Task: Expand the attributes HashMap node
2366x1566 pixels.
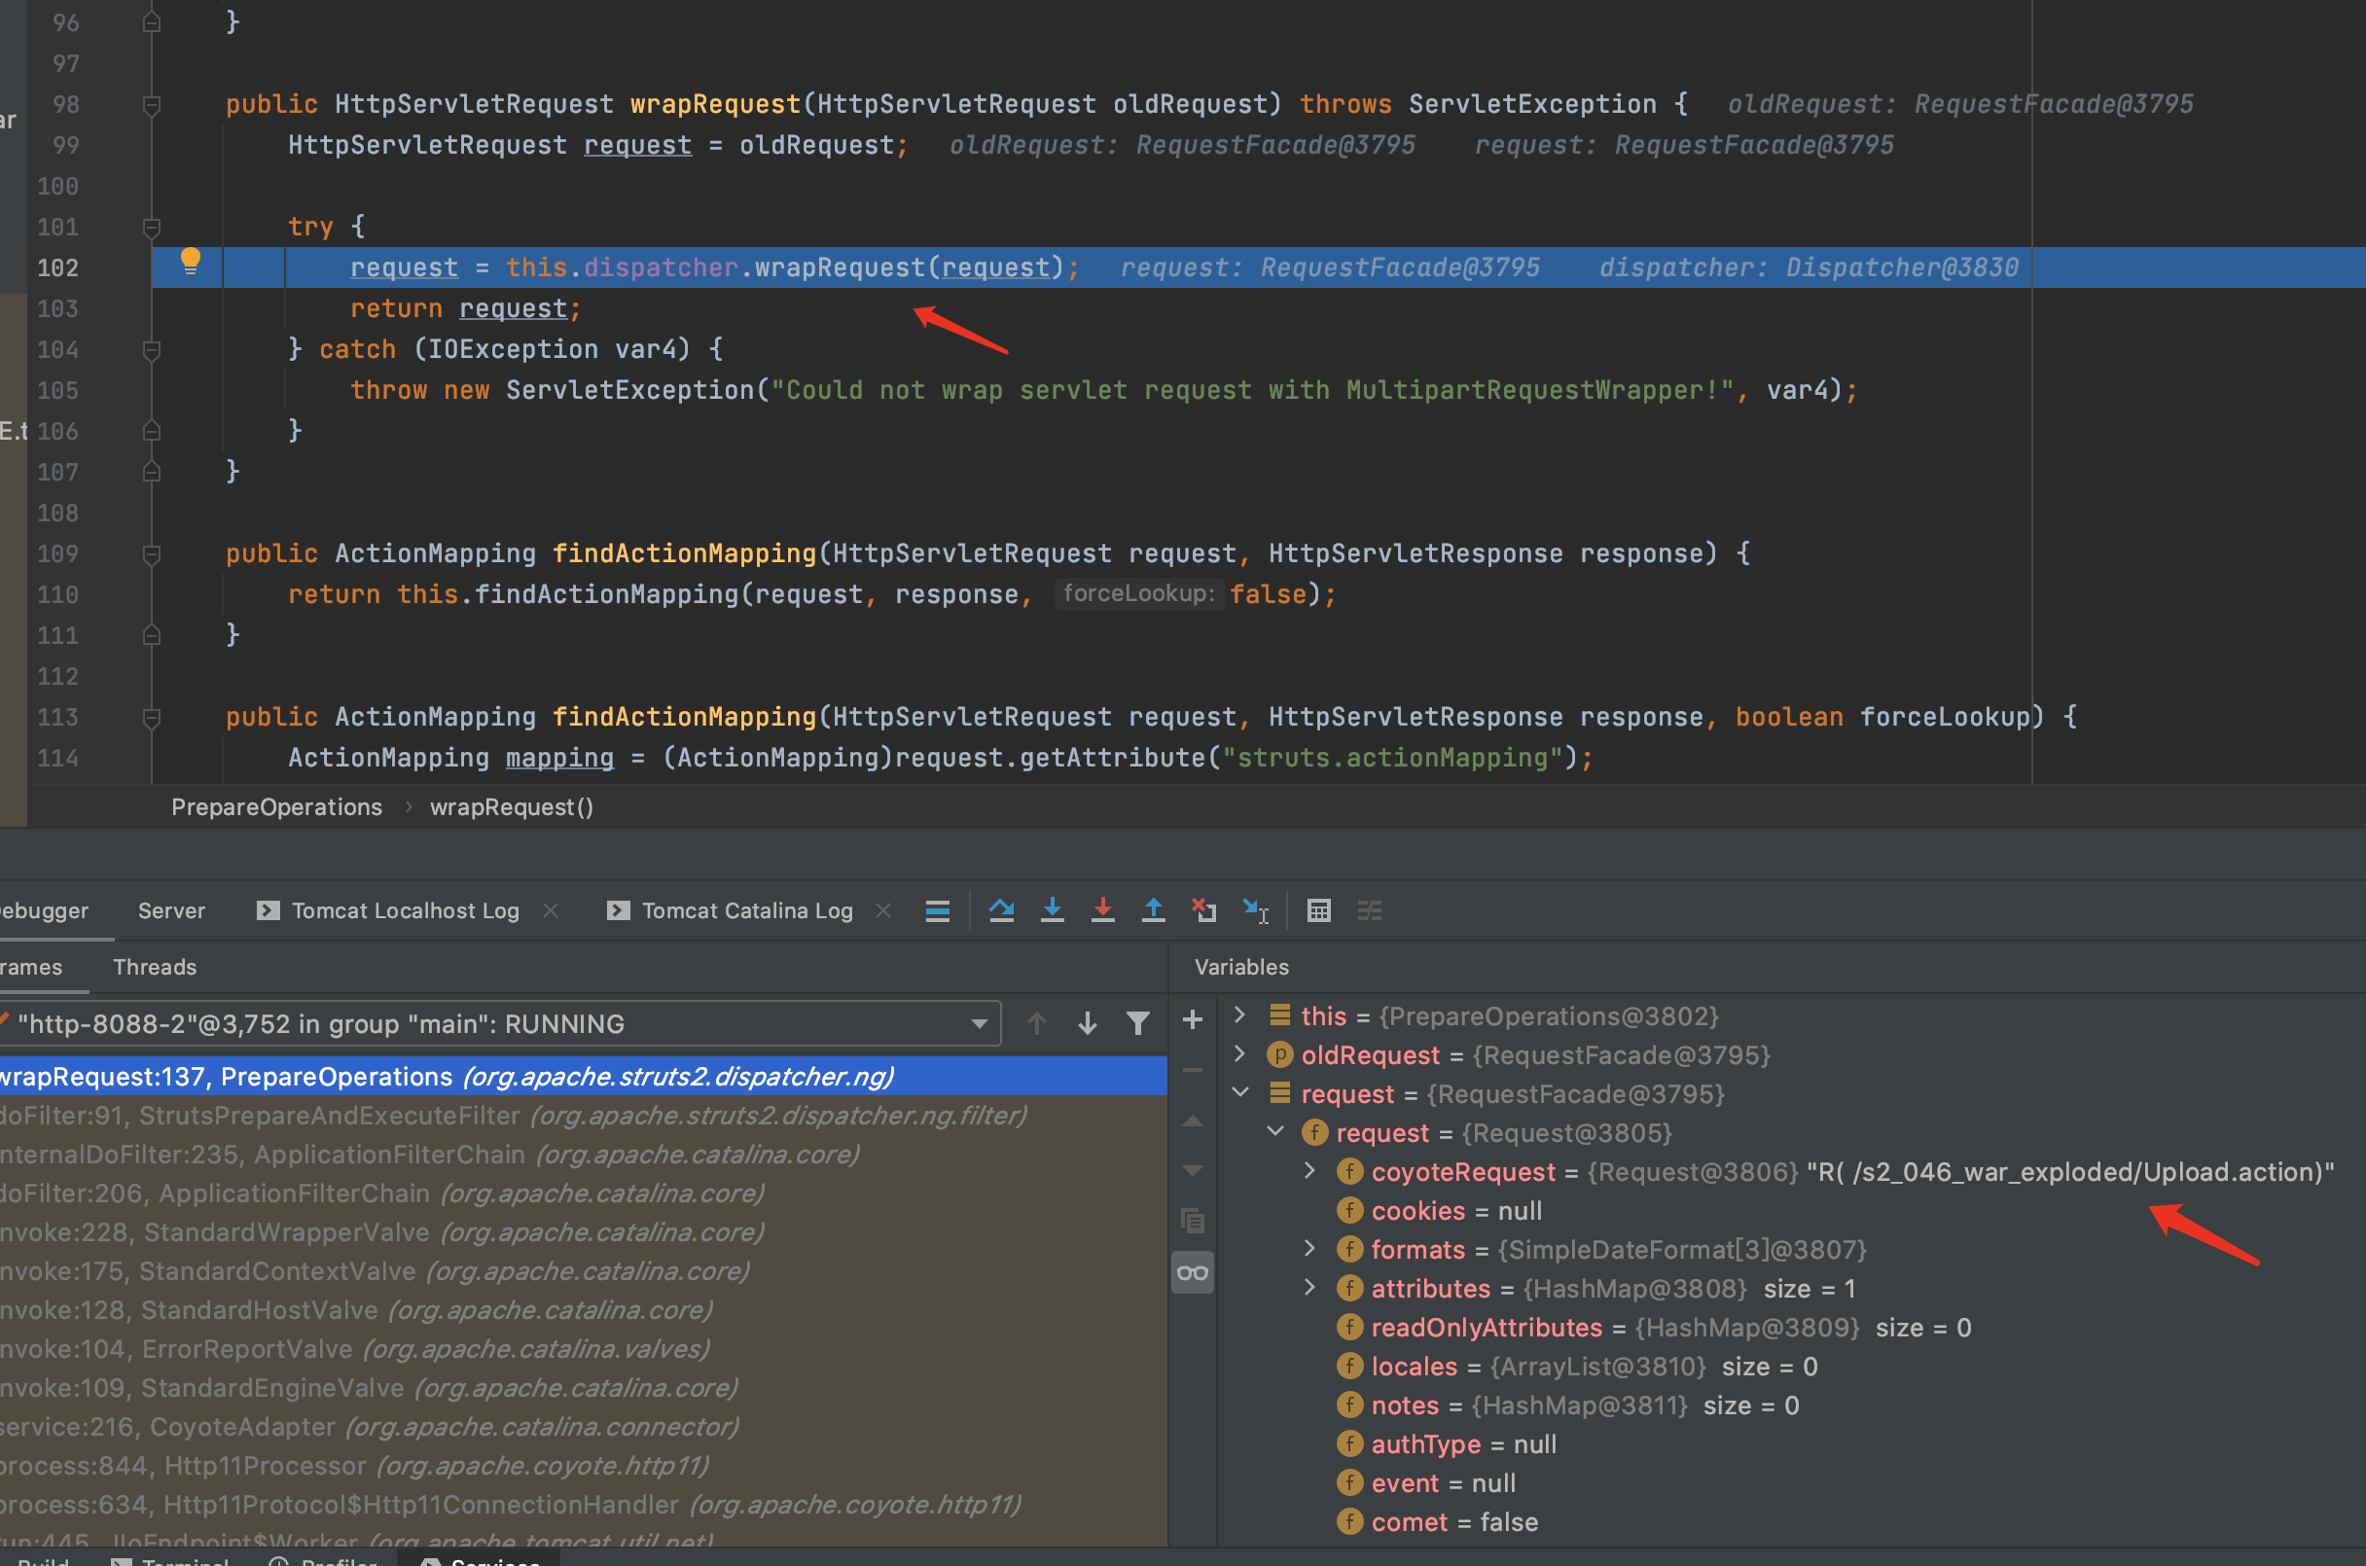Action: 1310,1288
